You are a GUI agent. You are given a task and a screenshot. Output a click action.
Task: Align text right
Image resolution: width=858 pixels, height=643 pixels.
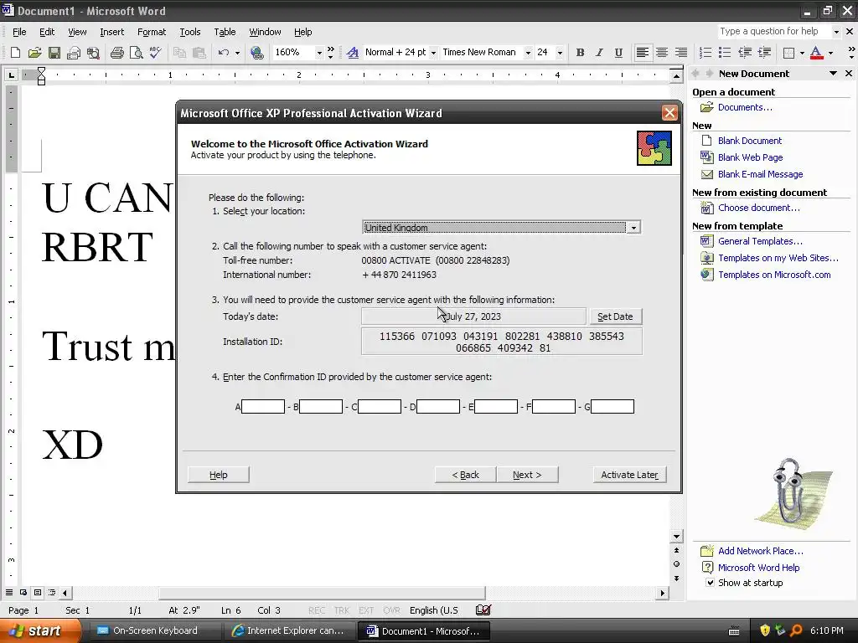(x=680, y=53)
